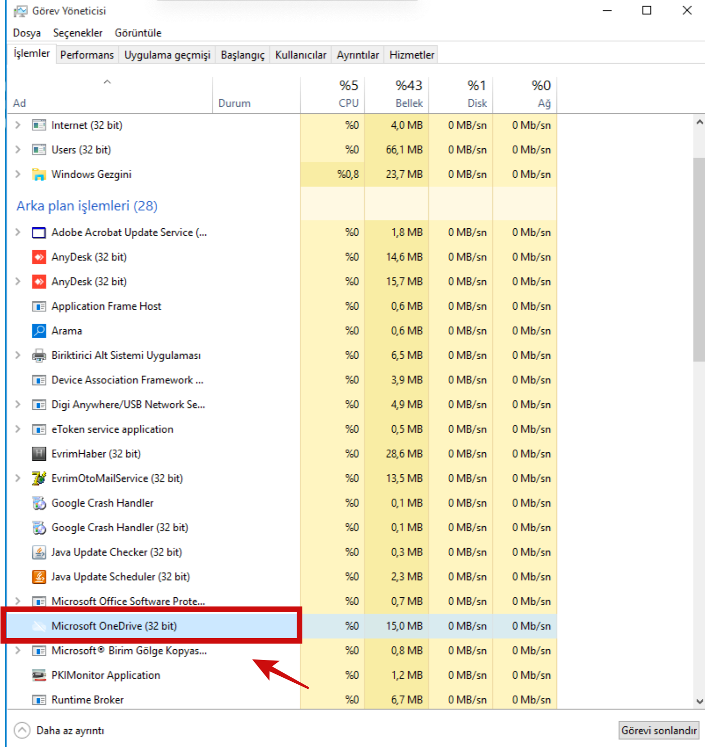Expand the Internet (32 bit) process group
This screenshot has width=705, height=747.
pyautogui.click(x=18, y=125)
